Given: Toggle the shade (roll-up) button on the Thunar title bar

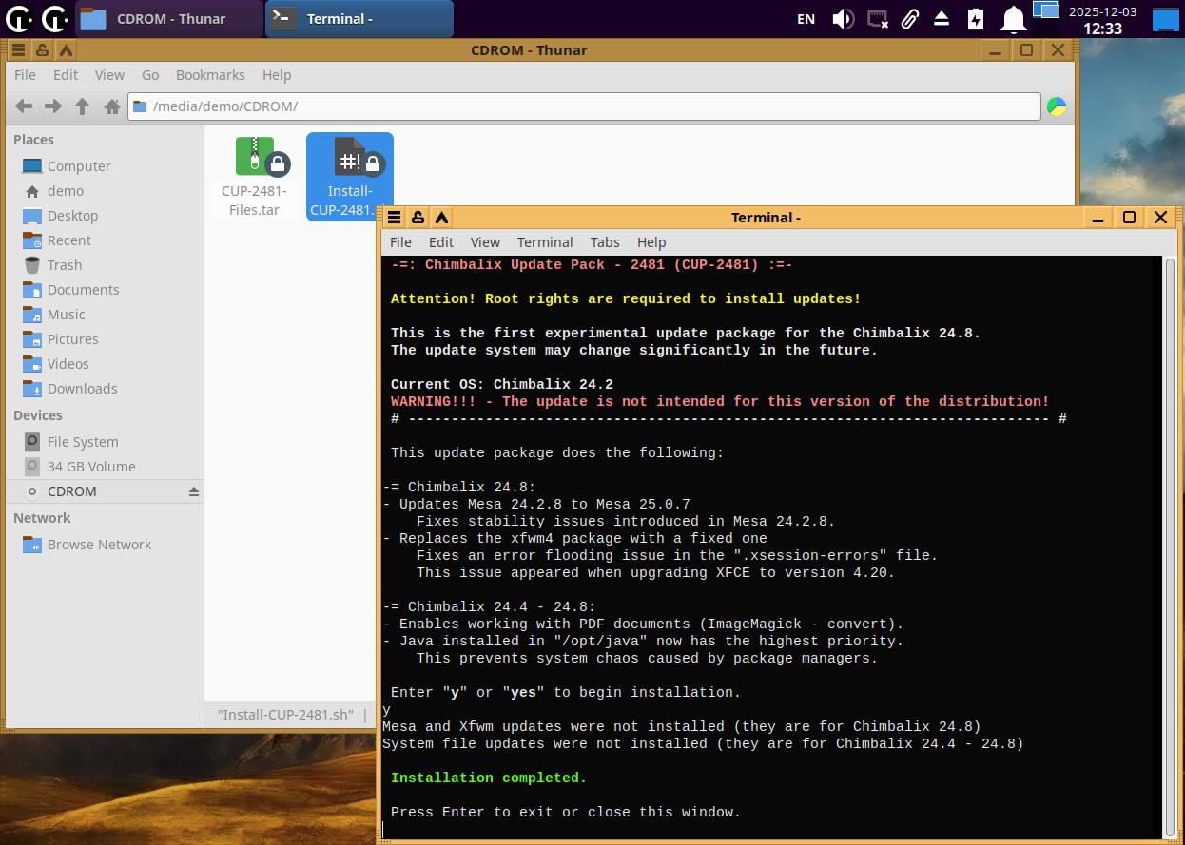Looking at the screenshot, I should (x=66, y=50).
